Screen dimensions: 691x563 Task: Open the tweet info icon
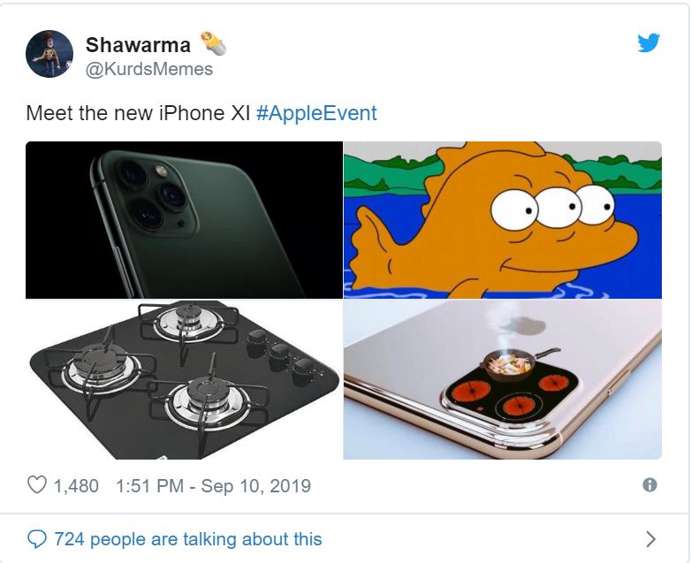coord(649,485)
